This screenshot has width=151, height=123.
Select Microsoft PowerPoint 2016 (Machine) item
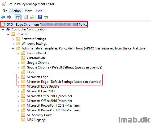tap(53, 110)
